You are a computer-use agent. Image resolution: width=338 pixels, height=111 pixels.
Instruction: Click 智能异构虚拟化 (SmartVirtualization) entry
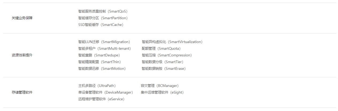pyautogui.click(x=172, y=42)
